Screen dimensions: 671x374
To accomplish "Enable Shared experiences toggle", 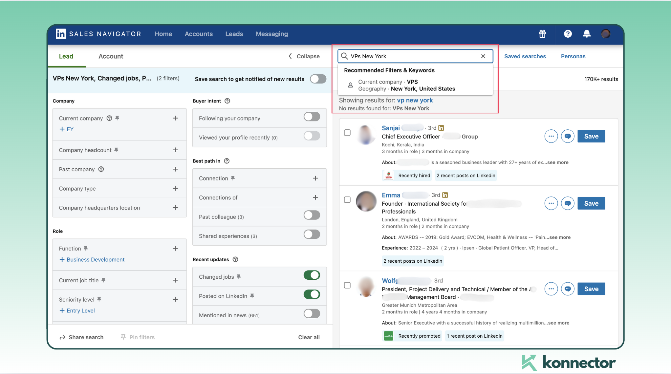I will click(312, 234).
